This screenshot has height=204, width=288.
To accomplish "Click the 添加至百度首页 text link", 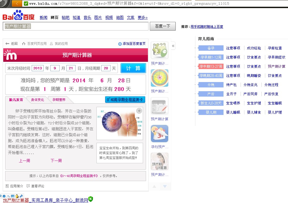I will (x=134, y=44).
